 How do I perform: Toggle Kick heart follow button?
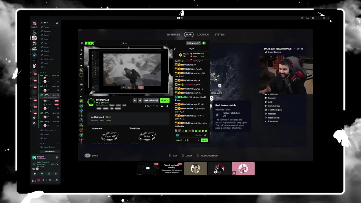coord(140,100)
